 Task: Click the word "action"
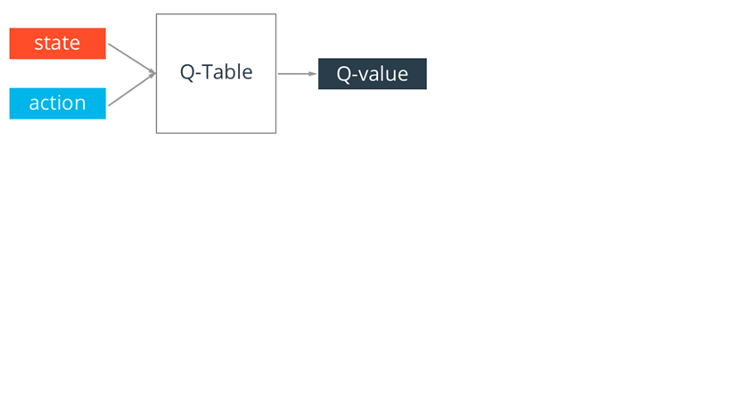click(57, 103)
